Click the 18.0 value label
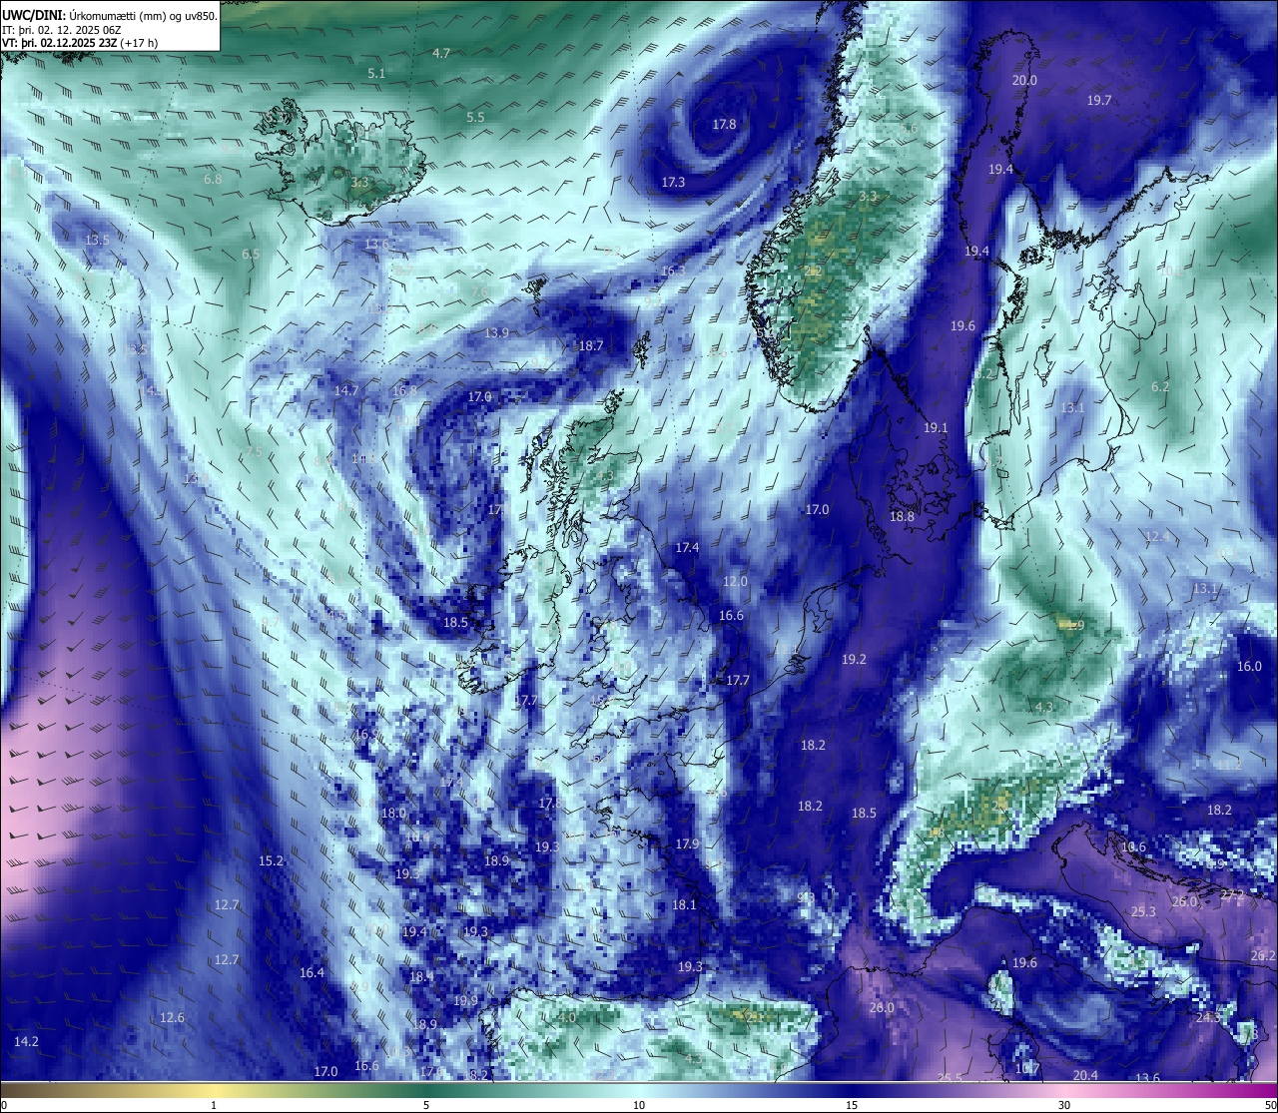 coord(393,814)
